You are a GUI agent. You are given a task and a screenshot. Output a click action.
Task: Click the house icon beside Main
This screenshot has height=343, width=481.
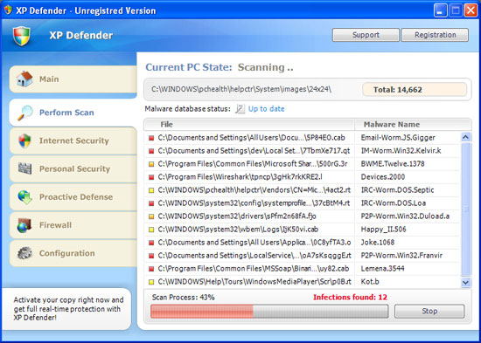pos(24,79)
